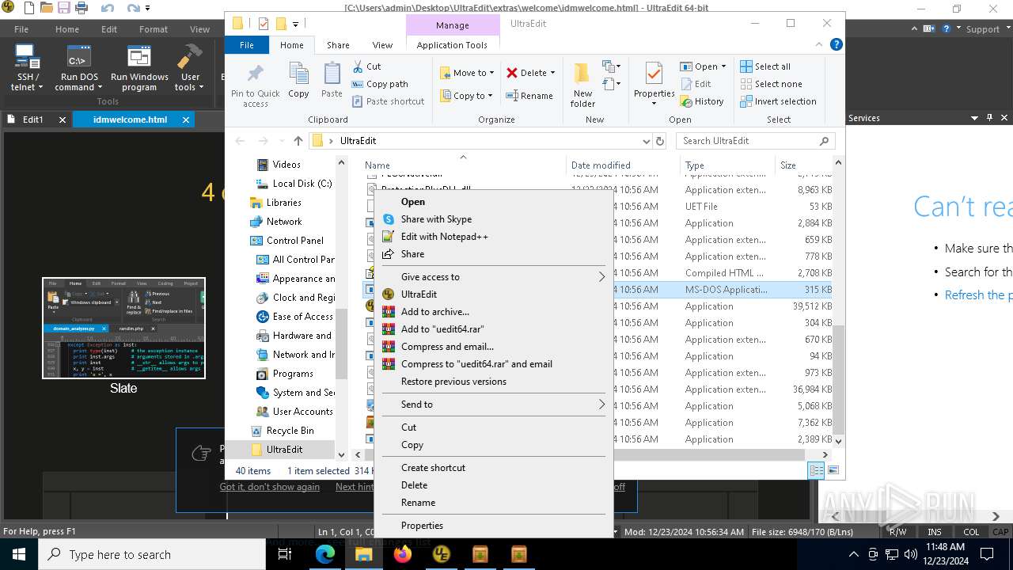Select Recycle Bin in navigation pane

tap(290, 431)
